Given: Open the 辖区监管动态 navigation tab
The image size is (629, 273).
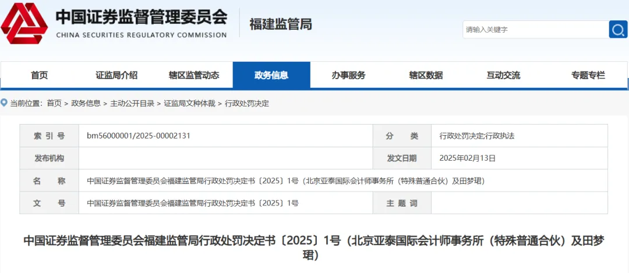Looking at the screenshot, I should pos(194,75).
